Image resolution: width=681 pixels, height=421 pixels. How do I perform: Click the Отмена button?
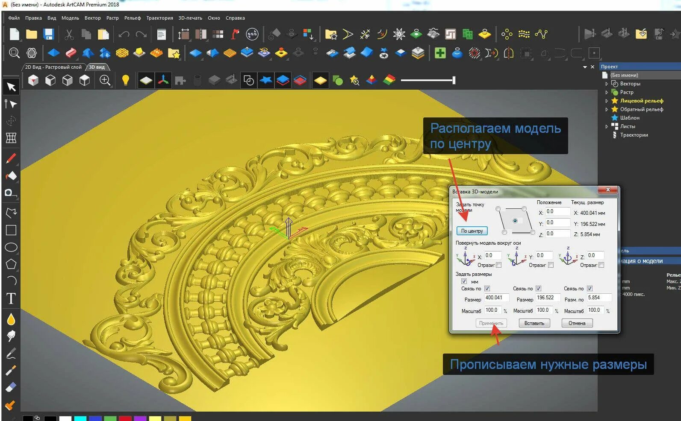[577, 323]
